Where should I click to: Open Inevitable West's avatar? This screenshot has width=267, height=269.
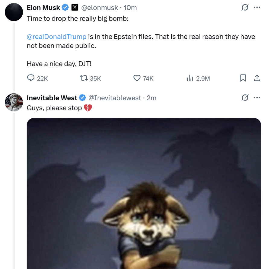pyautogui.click(x=14, y=102)
